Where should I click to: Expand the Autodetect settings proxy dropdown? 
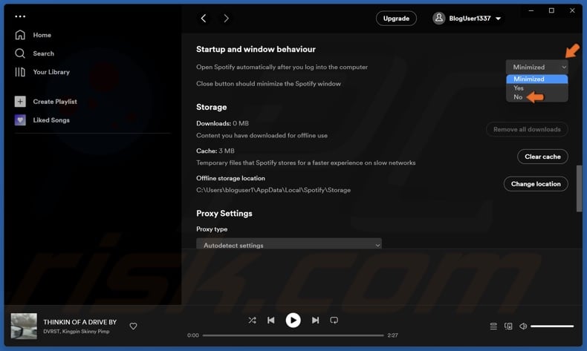(289, 243)
